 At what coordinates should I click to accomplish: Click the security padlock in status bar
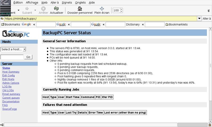(210, 125)
